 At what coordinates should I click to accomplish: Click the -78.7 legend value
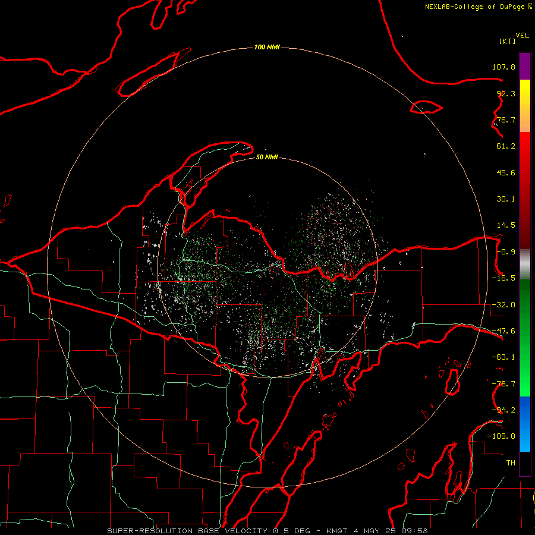[503, 384]
